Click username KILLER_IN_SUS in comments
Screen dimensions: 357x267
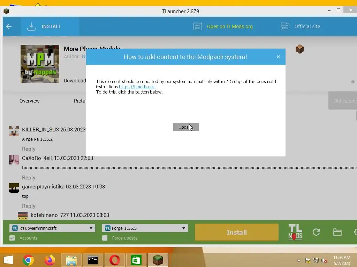(40, 129)
